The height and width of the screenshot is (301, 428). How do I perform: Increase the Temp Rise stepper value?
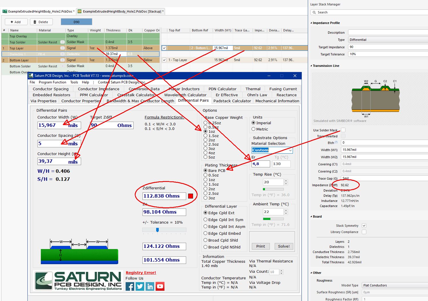click(286, 180)
